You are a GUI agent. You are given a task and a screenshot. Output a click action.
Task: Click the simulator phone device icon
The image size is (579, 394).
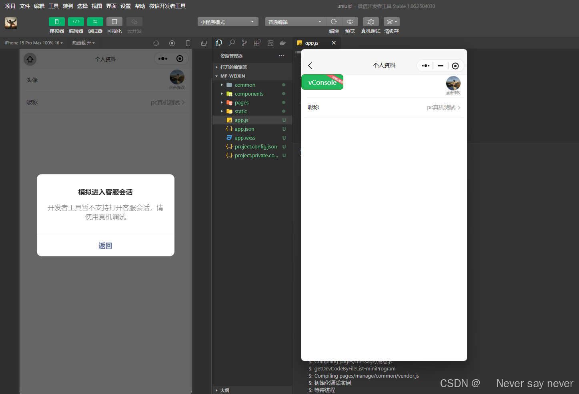click(188, 43)
